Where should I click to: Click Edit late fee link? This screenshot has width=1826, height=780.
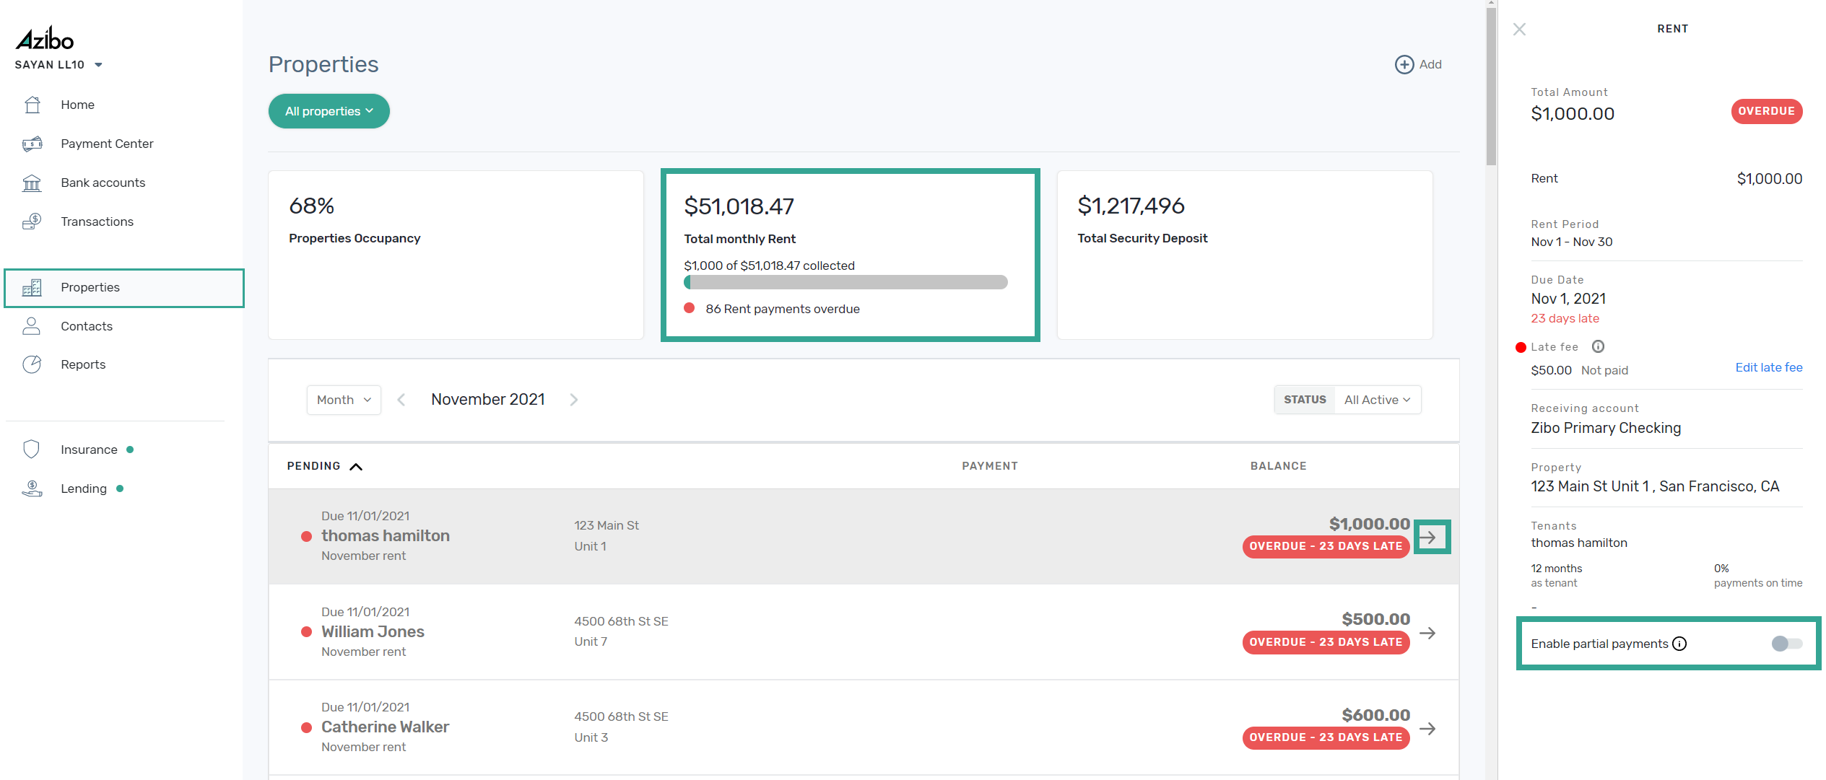pyautogui.click(x=1768, y=367)
